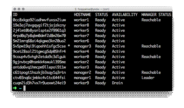Screen dimensions: 184x108
Task: Select node ID 5m21mrq68ai4qkgwa3kn20ua2
Action: pyautogui.click(x=40, y=41)
